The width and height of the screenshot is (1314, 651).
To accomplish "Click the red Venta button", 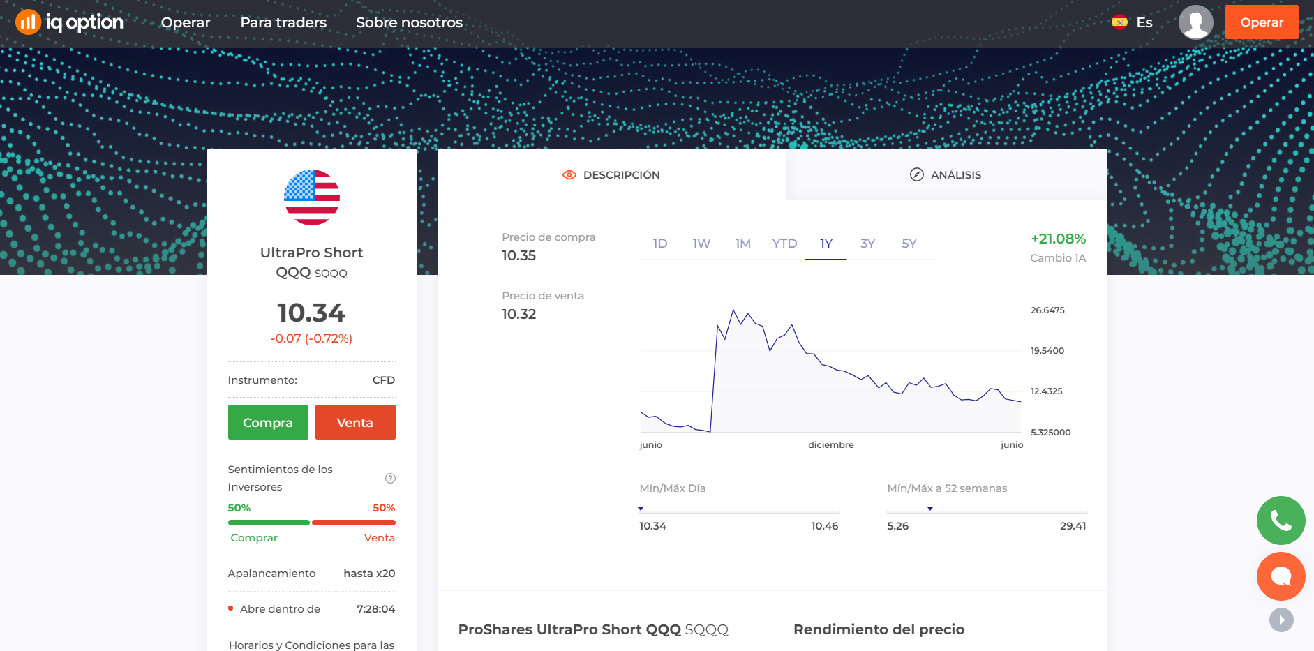I will [x=355, y=422].
